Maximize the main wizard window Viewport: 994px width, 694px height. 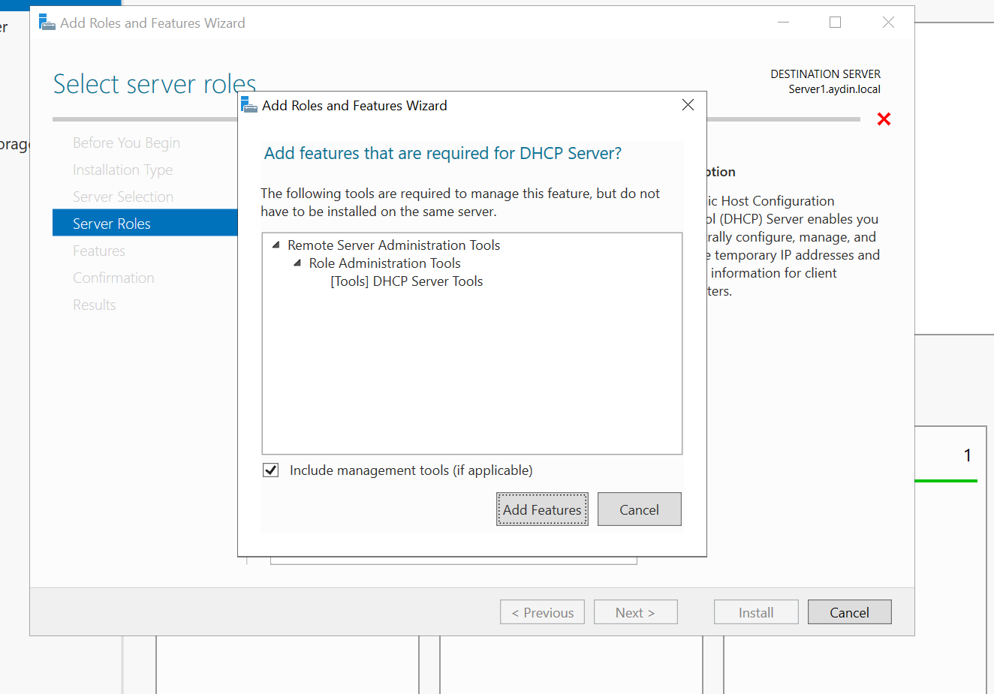[x=835, y=23]
